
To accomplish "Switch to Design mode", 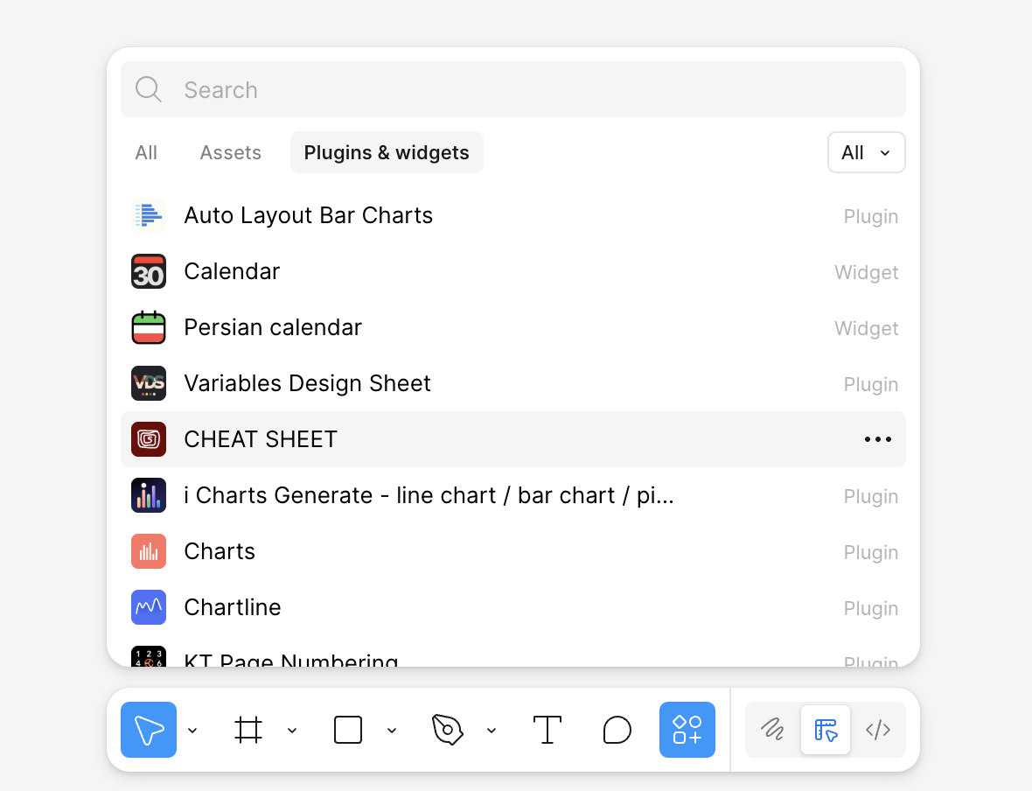I will pyautogui.click(x=826, y=730).
